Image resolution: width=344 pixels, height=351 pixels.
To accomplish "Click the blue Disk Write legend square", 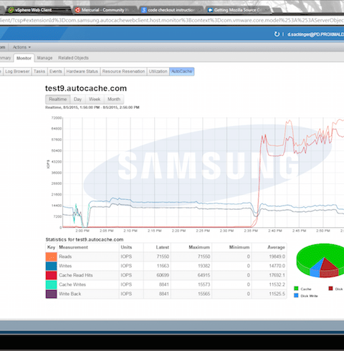I will click(x=296, y=296).
